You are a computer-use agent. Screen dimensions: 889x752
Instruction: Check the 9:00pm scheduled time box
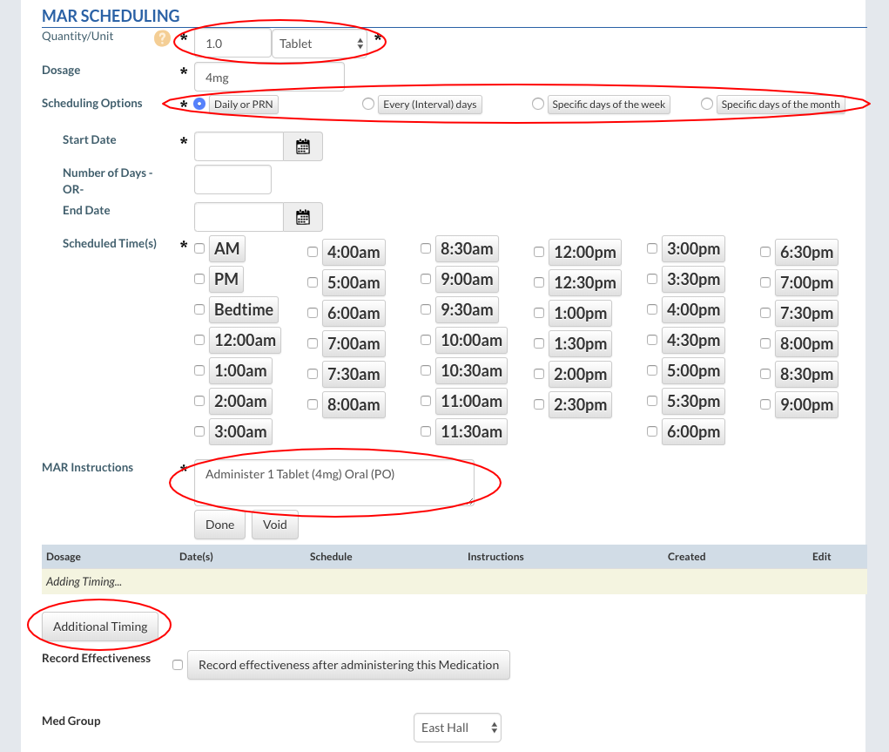(765, 404)
